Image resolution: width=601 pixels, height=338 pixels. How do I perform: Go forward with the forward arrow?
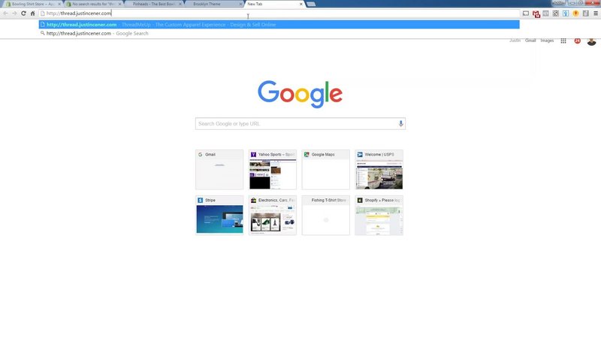pyautogui.click(x=14, y=14)
